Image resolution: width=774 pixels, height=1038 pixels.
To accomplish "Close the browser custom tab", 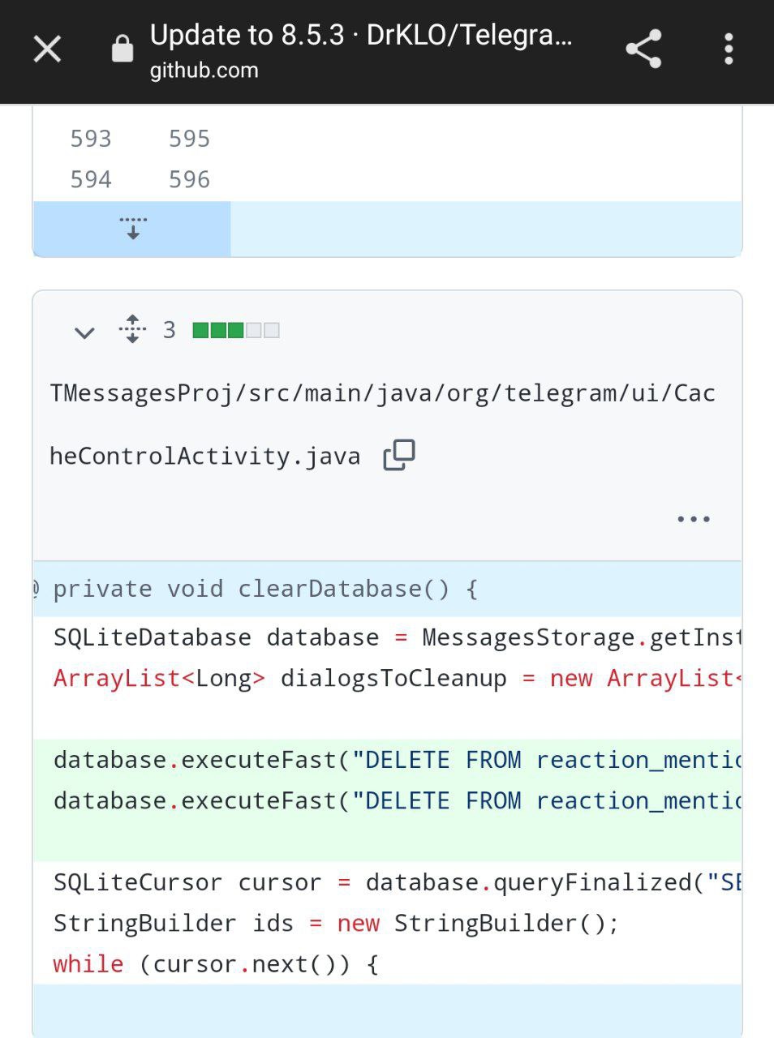I will 47,49.
